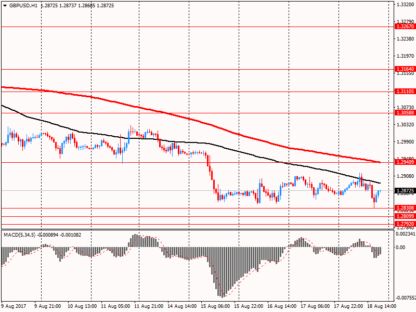The image size is (416, 312).
Task: Click the 17 Aug 22:00 time label
Action: [348, 306]
